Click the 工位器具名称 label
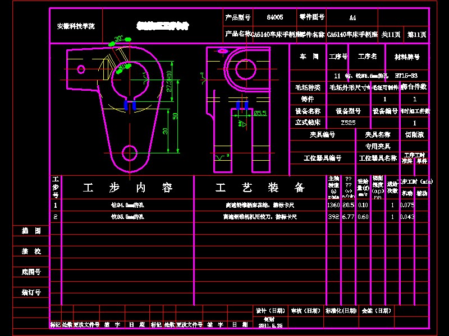The width and height of the screenshot is (449, 336). coord(378,158)
